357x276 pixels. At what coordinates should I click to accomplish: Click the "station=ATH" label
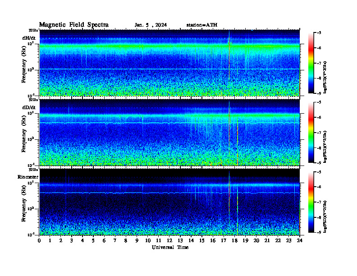click(202, 25)
